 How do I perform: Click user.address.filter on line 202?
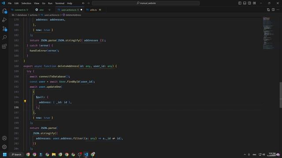tap(68, 139)
